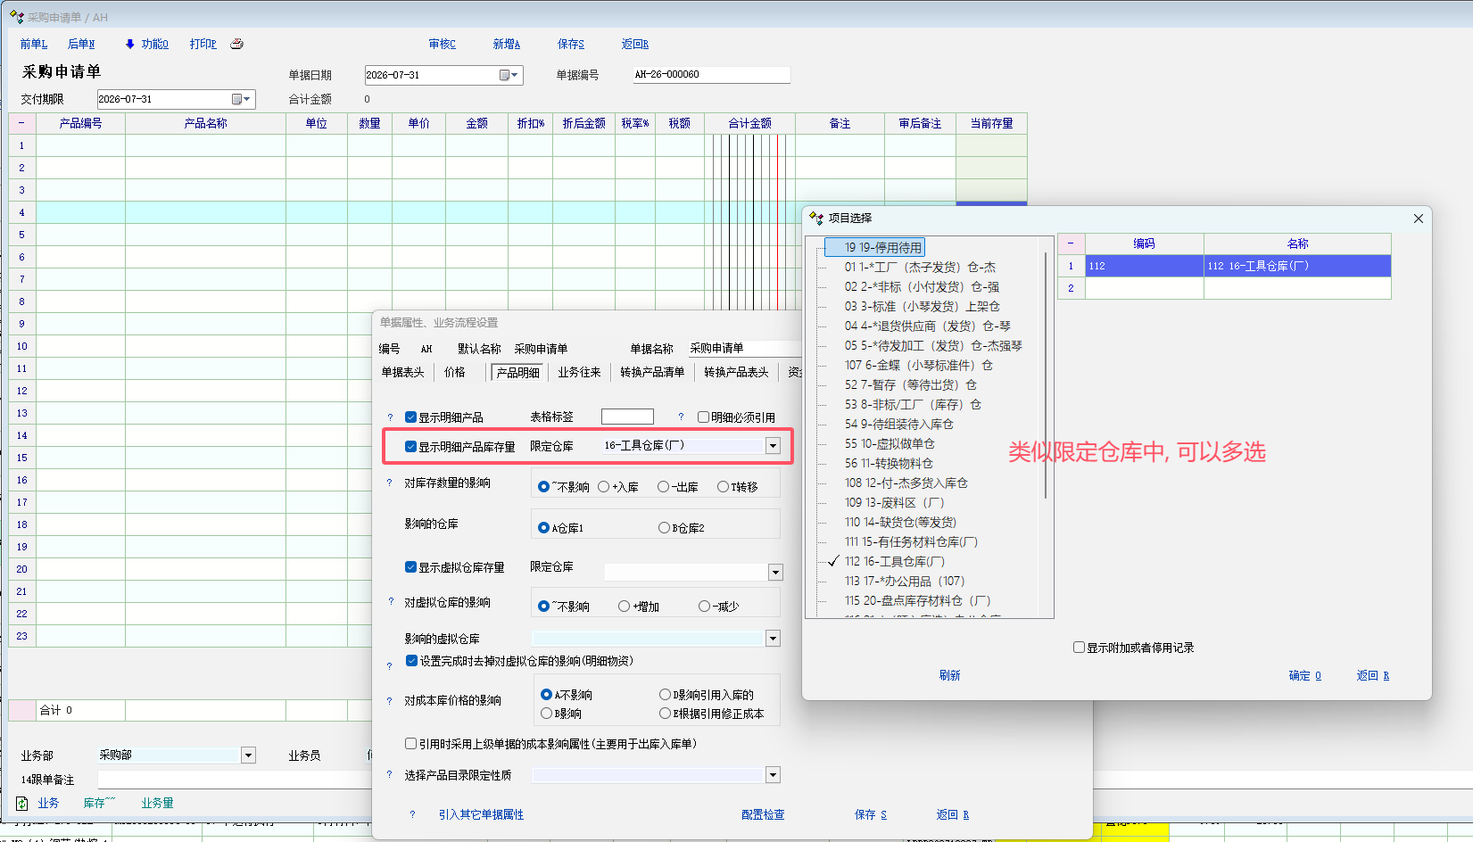Image resolution: width=1473 pixels, height=842 pixels.
Task: Select tree item 56 11-转换物料仓
Action: (x=889, y=464)
